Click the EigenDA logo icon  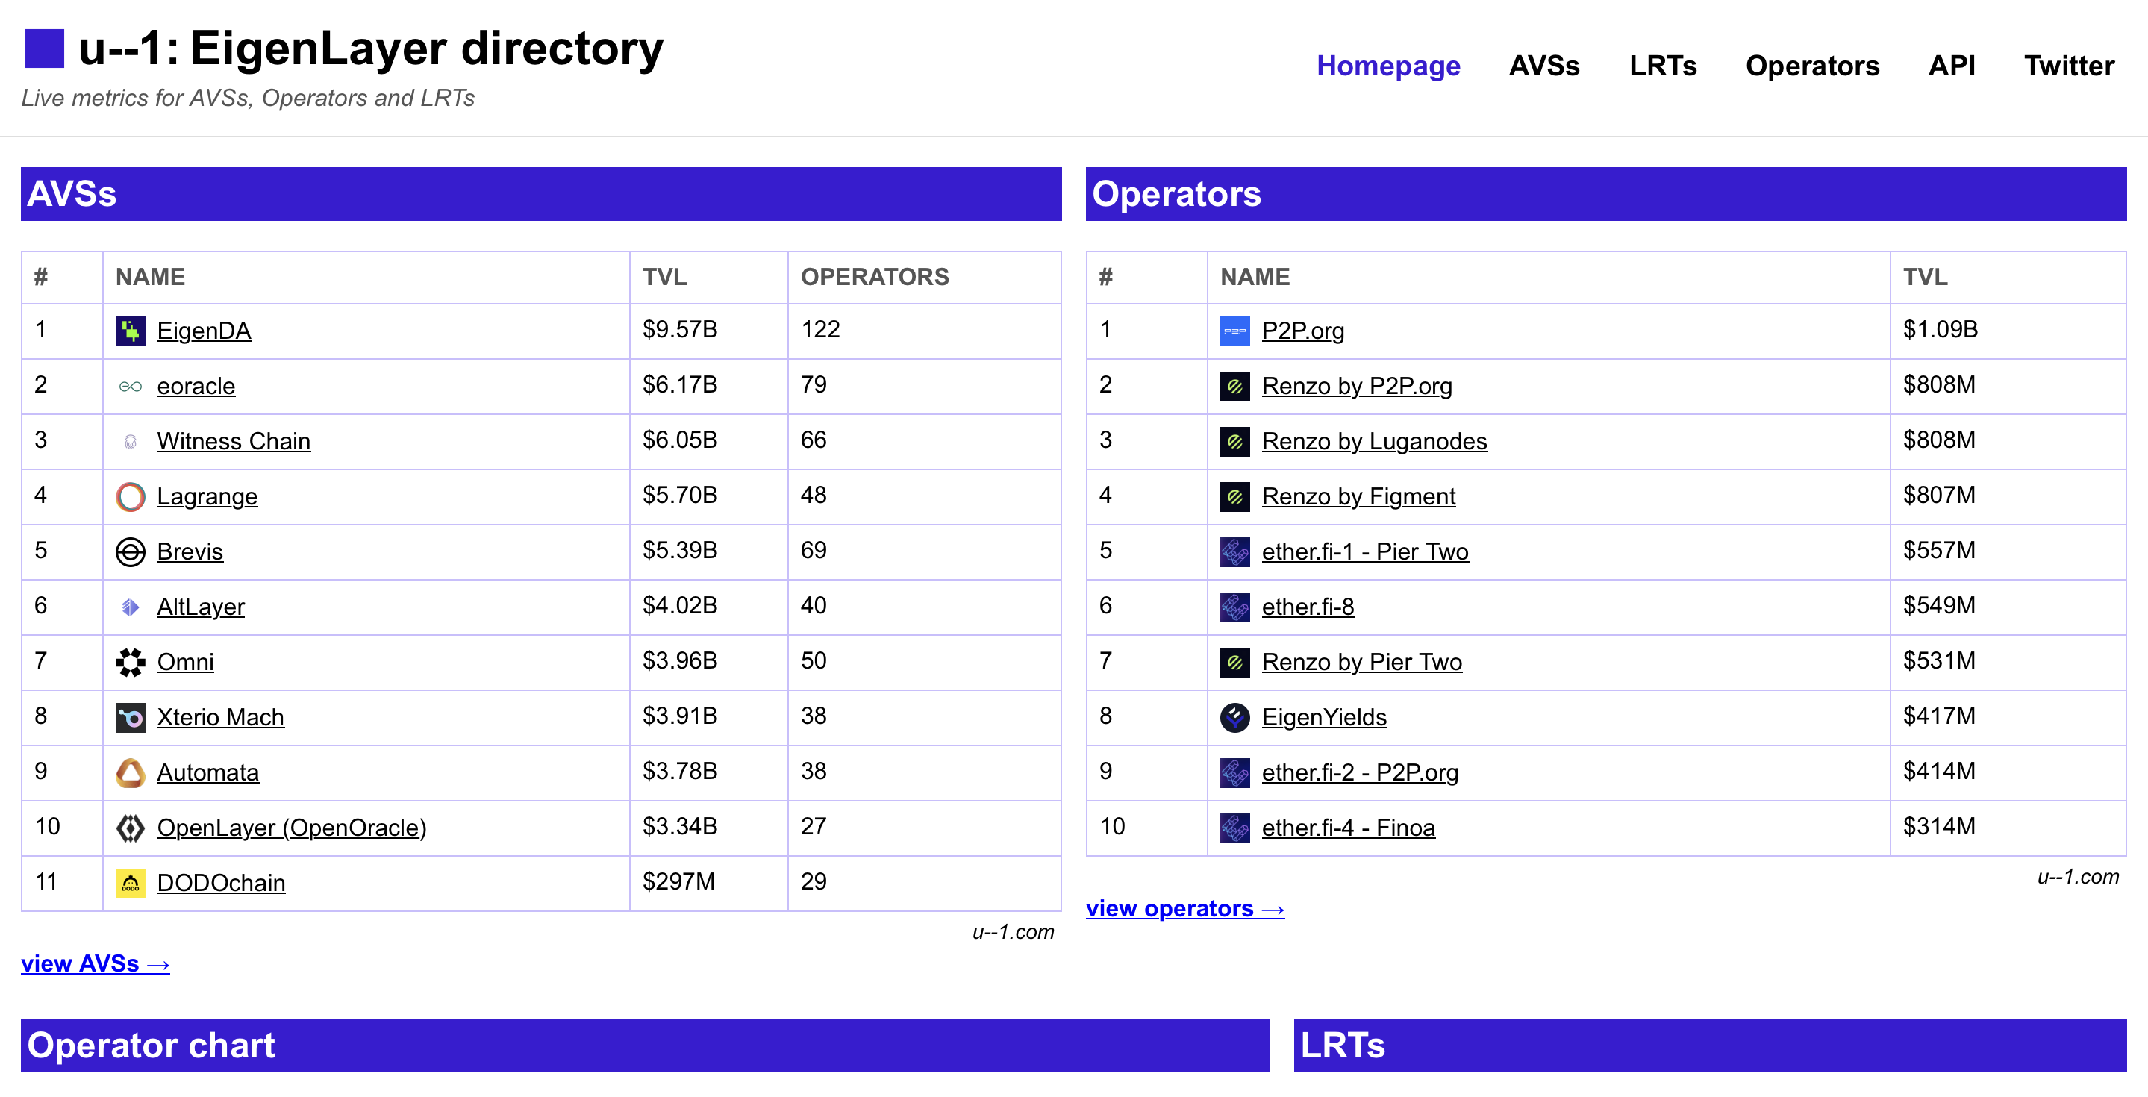click(x=130, y=331)
